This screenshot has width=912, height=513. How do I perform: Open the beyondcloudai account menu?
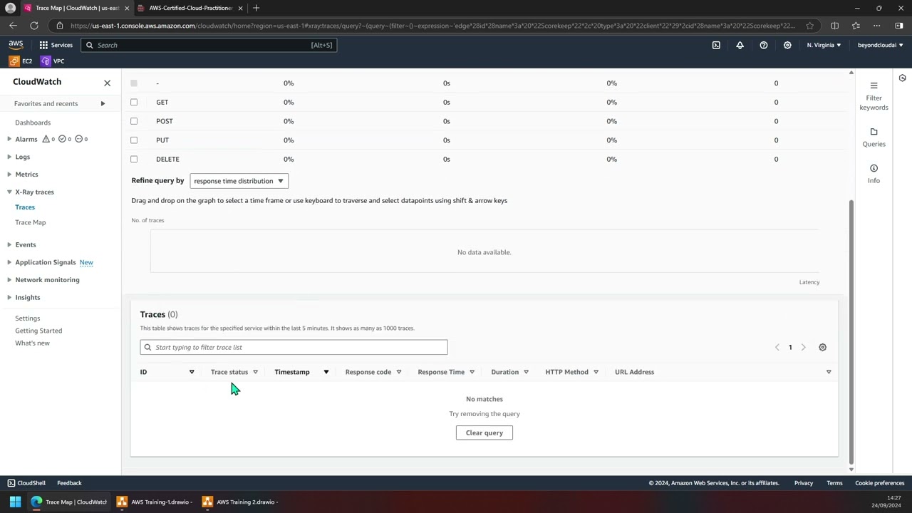881,45
